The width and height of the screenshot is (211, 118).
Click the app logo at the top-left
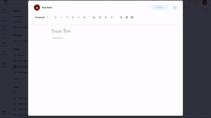point(6,2)
